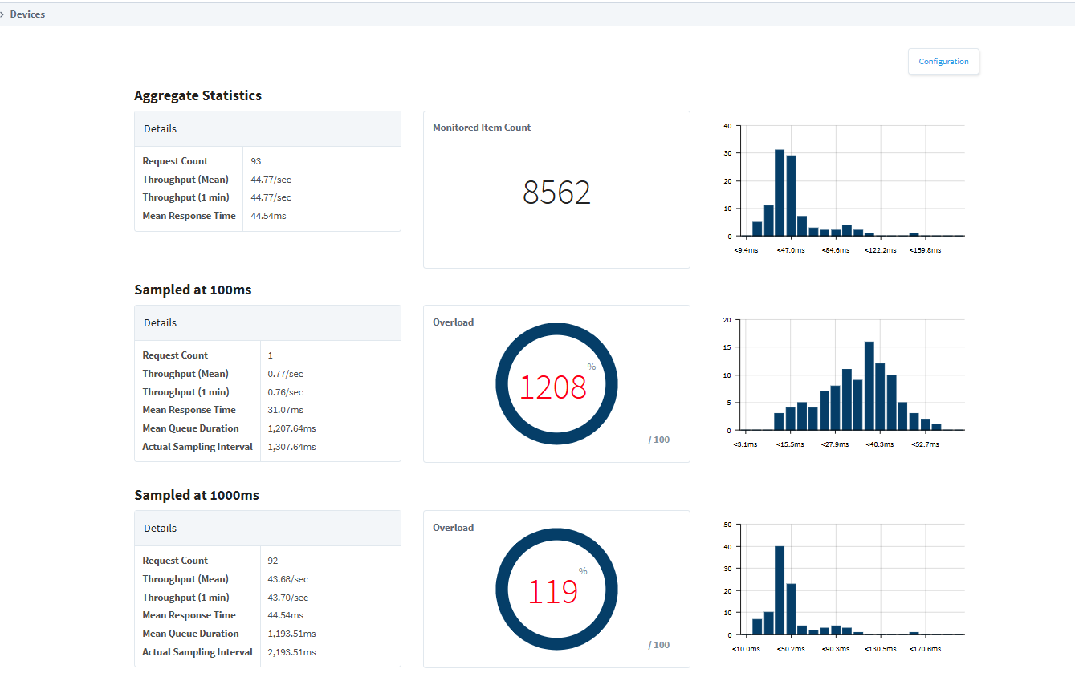1075x681 pixels.
Task: Click Request Count value 92
Action: click(273, 561)
